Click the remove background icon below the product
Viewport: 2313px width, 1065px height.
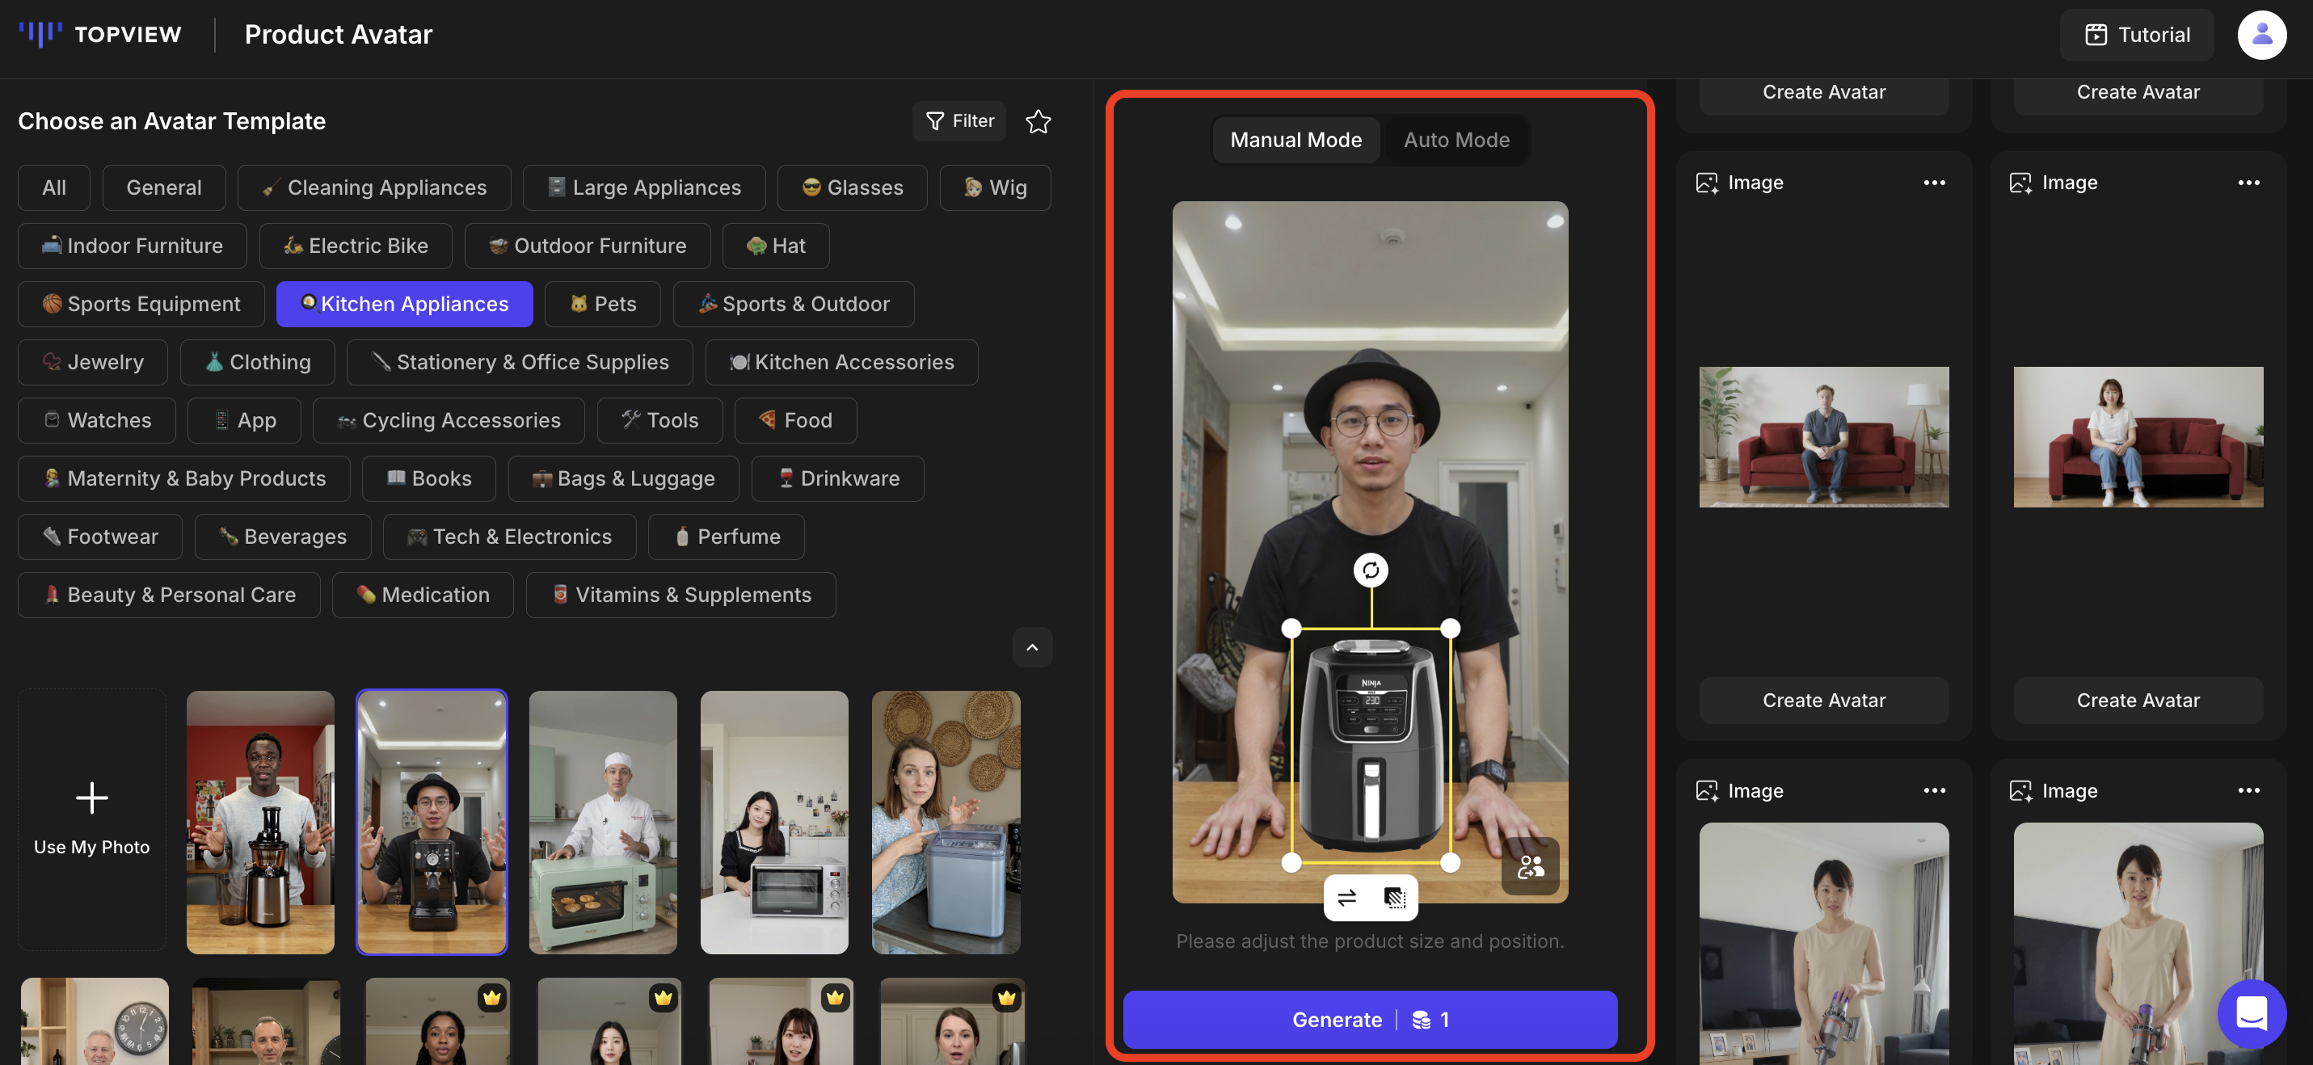click(x=1394, y=897)
